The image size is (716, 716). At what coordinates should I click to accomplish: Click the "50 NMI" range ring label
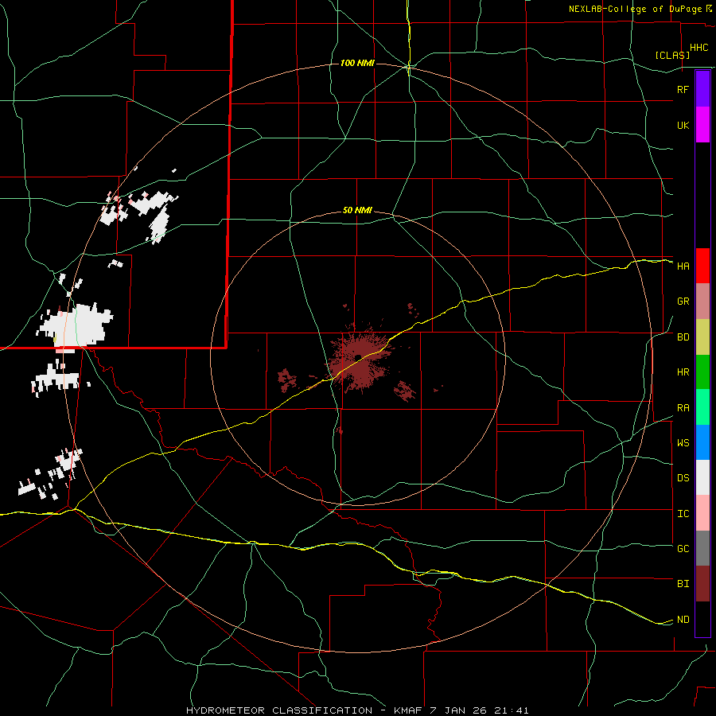coord(357,211)
